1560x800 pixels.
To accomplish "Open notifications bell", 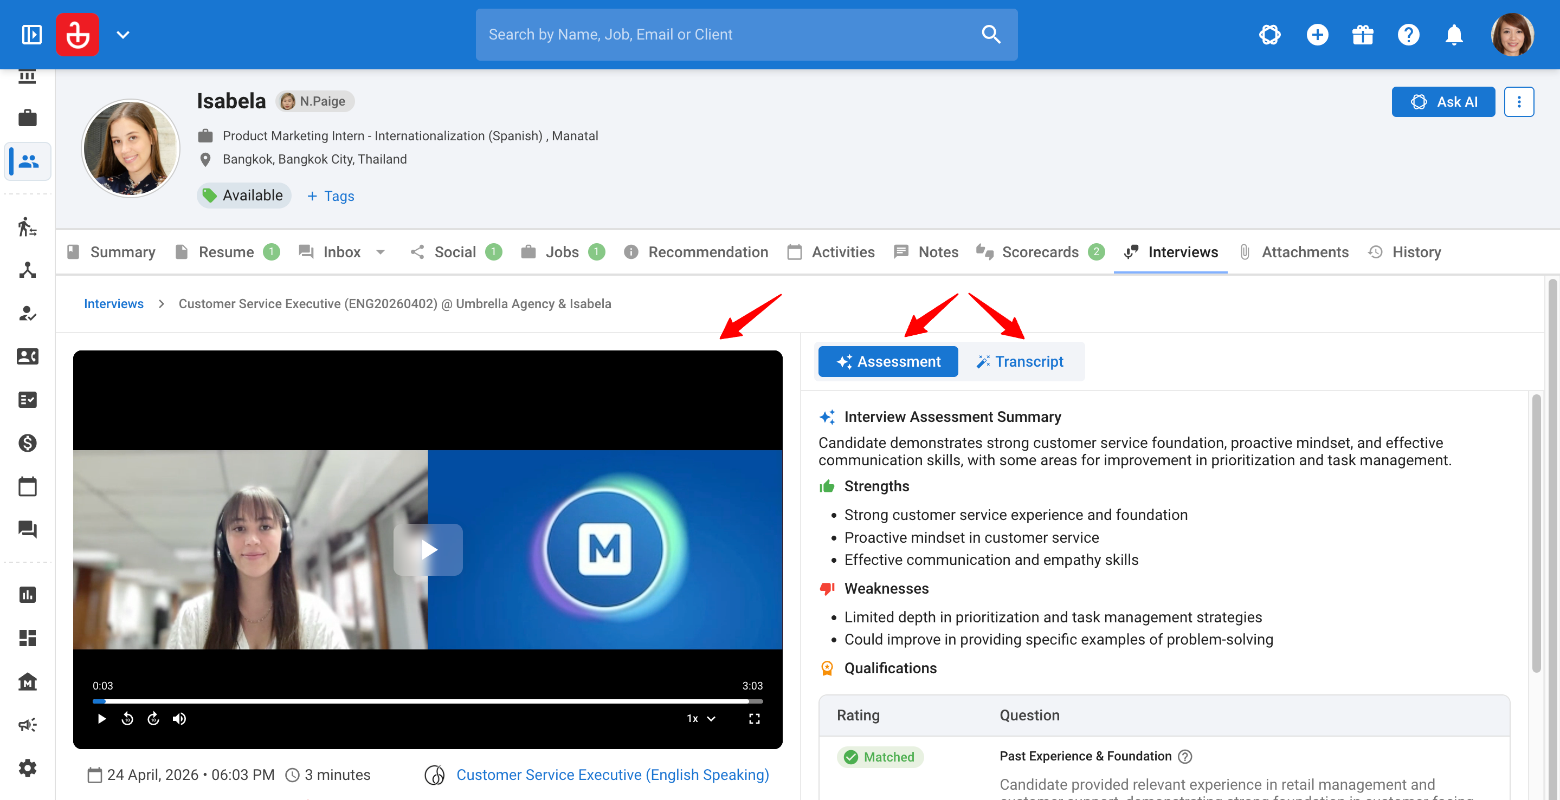I will 1454,35.
